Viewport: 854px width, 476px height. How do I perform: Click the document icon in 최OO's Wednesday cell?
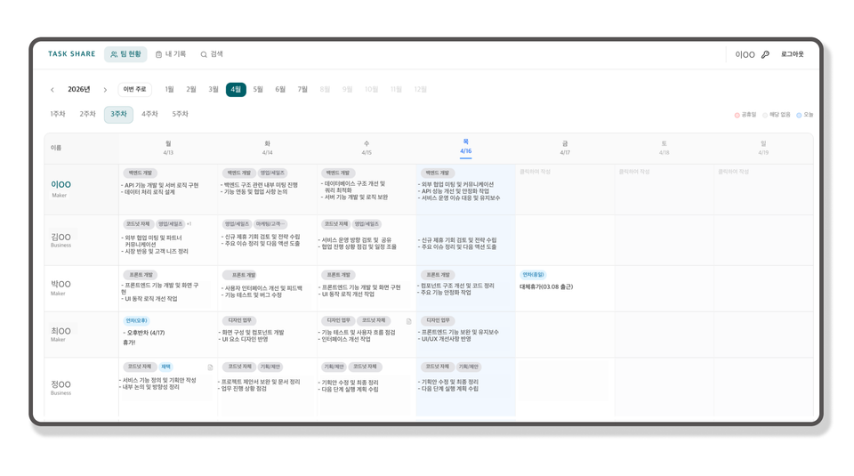(408, 321)
